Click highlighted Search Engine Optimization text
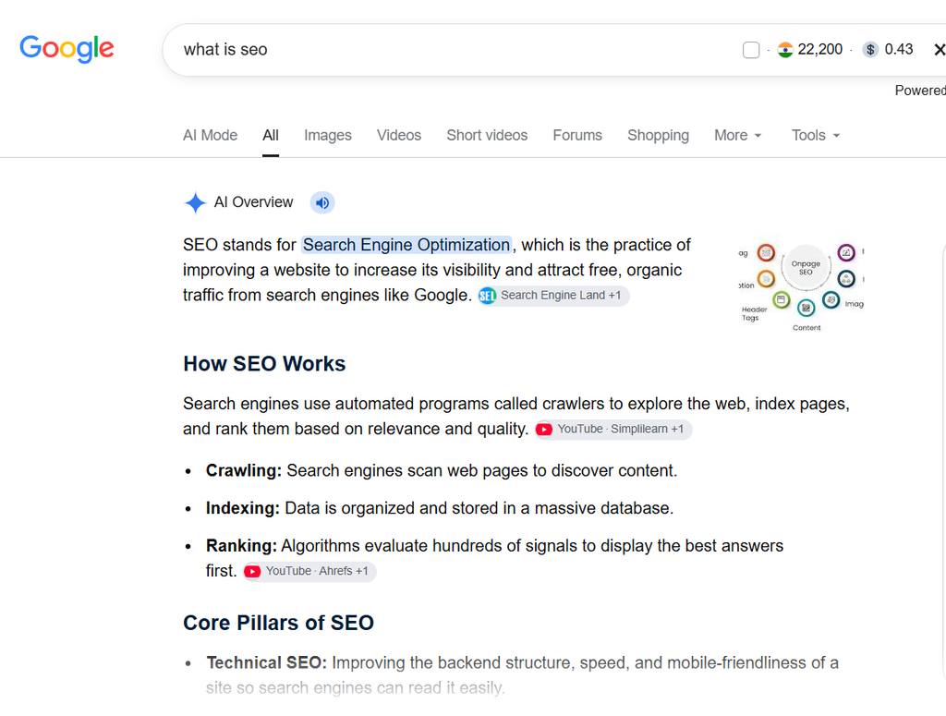This screenshot has width=946, height=716. 406,245
